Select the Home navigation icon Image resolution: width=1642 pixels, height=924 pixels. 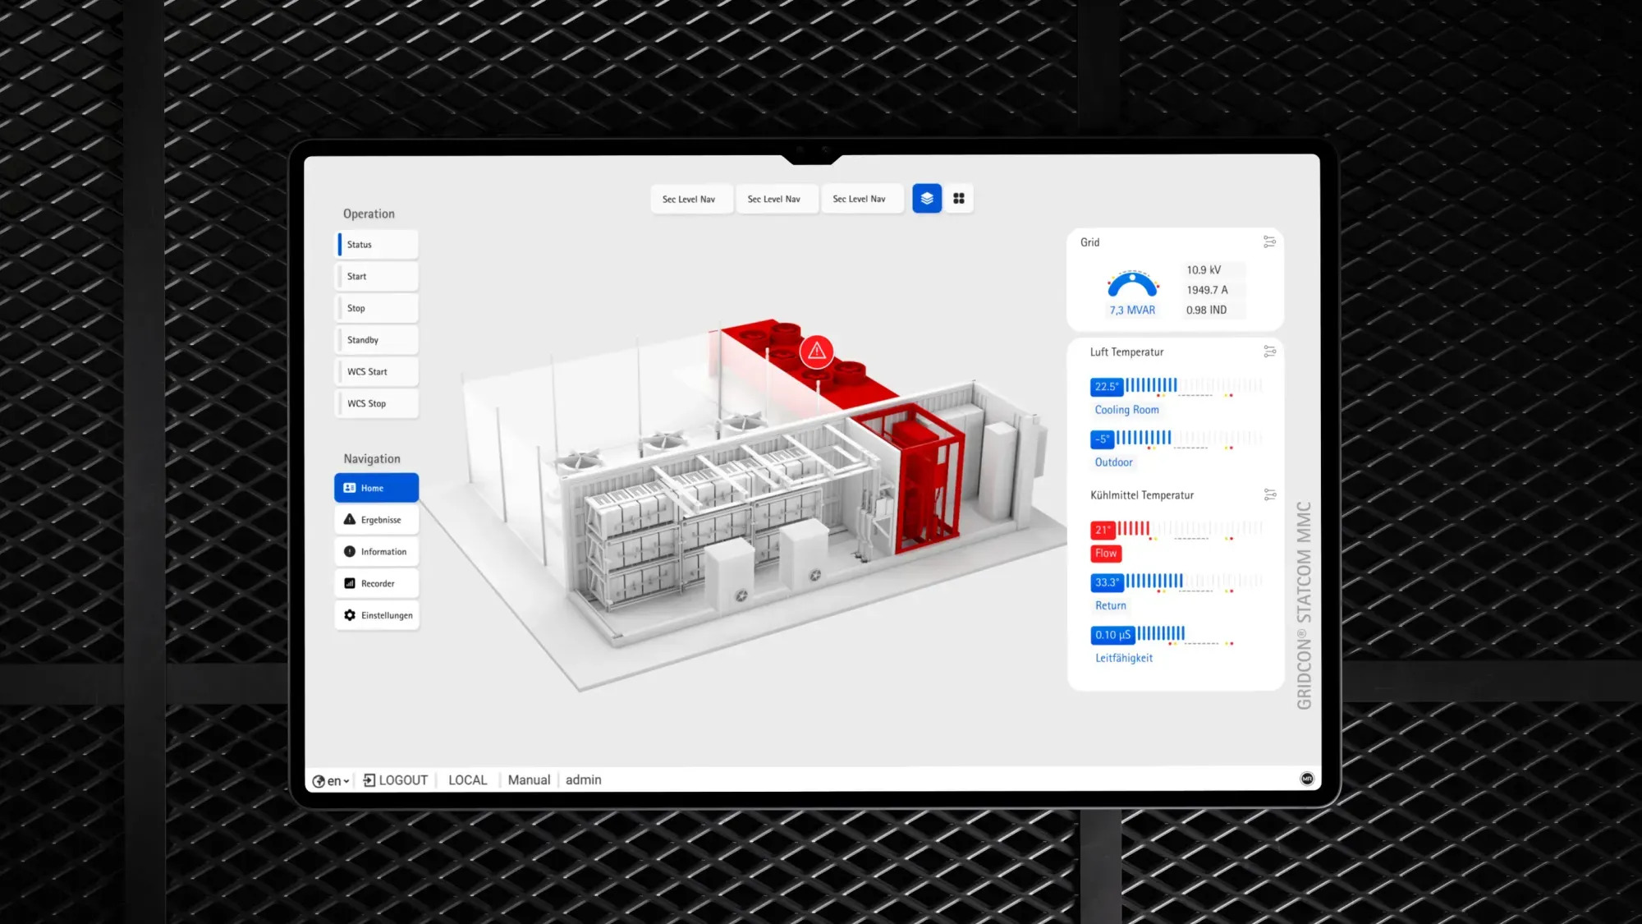(x=349, y=487)
